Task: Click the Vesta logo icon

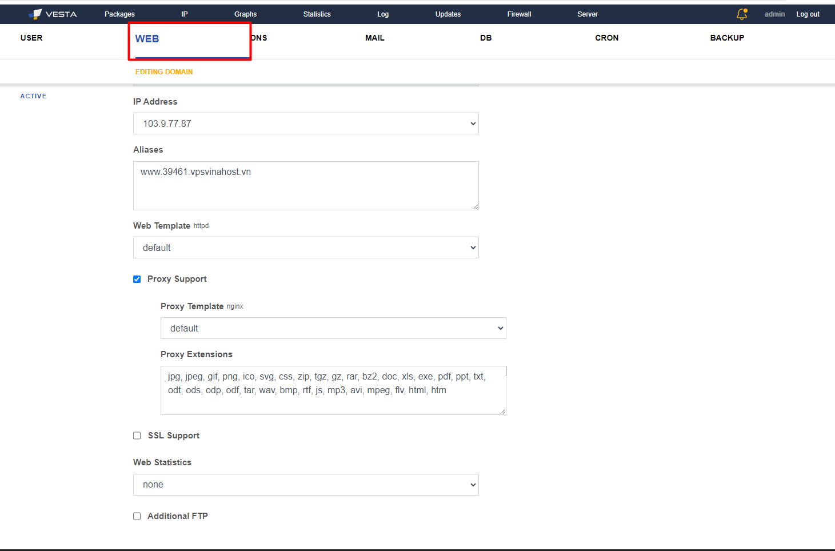Action: [x=36, y=14]
